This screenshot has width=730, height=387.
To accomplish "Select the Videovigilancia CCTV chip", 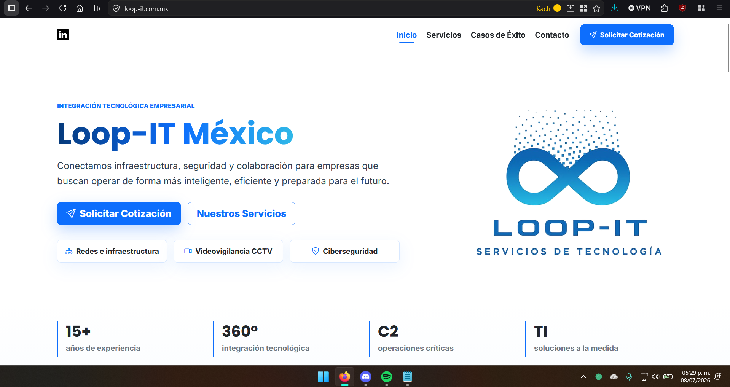I will (x=228, y=251).
